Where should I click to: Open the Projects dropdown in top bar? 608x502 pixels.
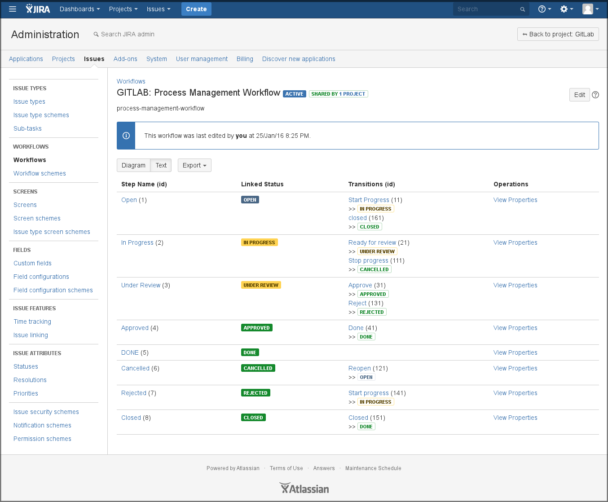pyautogui.click(x=123, y=9)
